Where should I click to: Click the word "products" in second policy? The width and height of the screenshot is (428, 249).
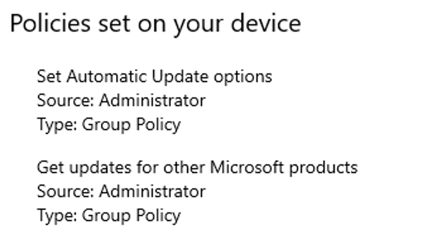coord(323,168)
